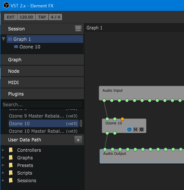Open Ozone 10 node settings gear

click(x=142, y=129)
